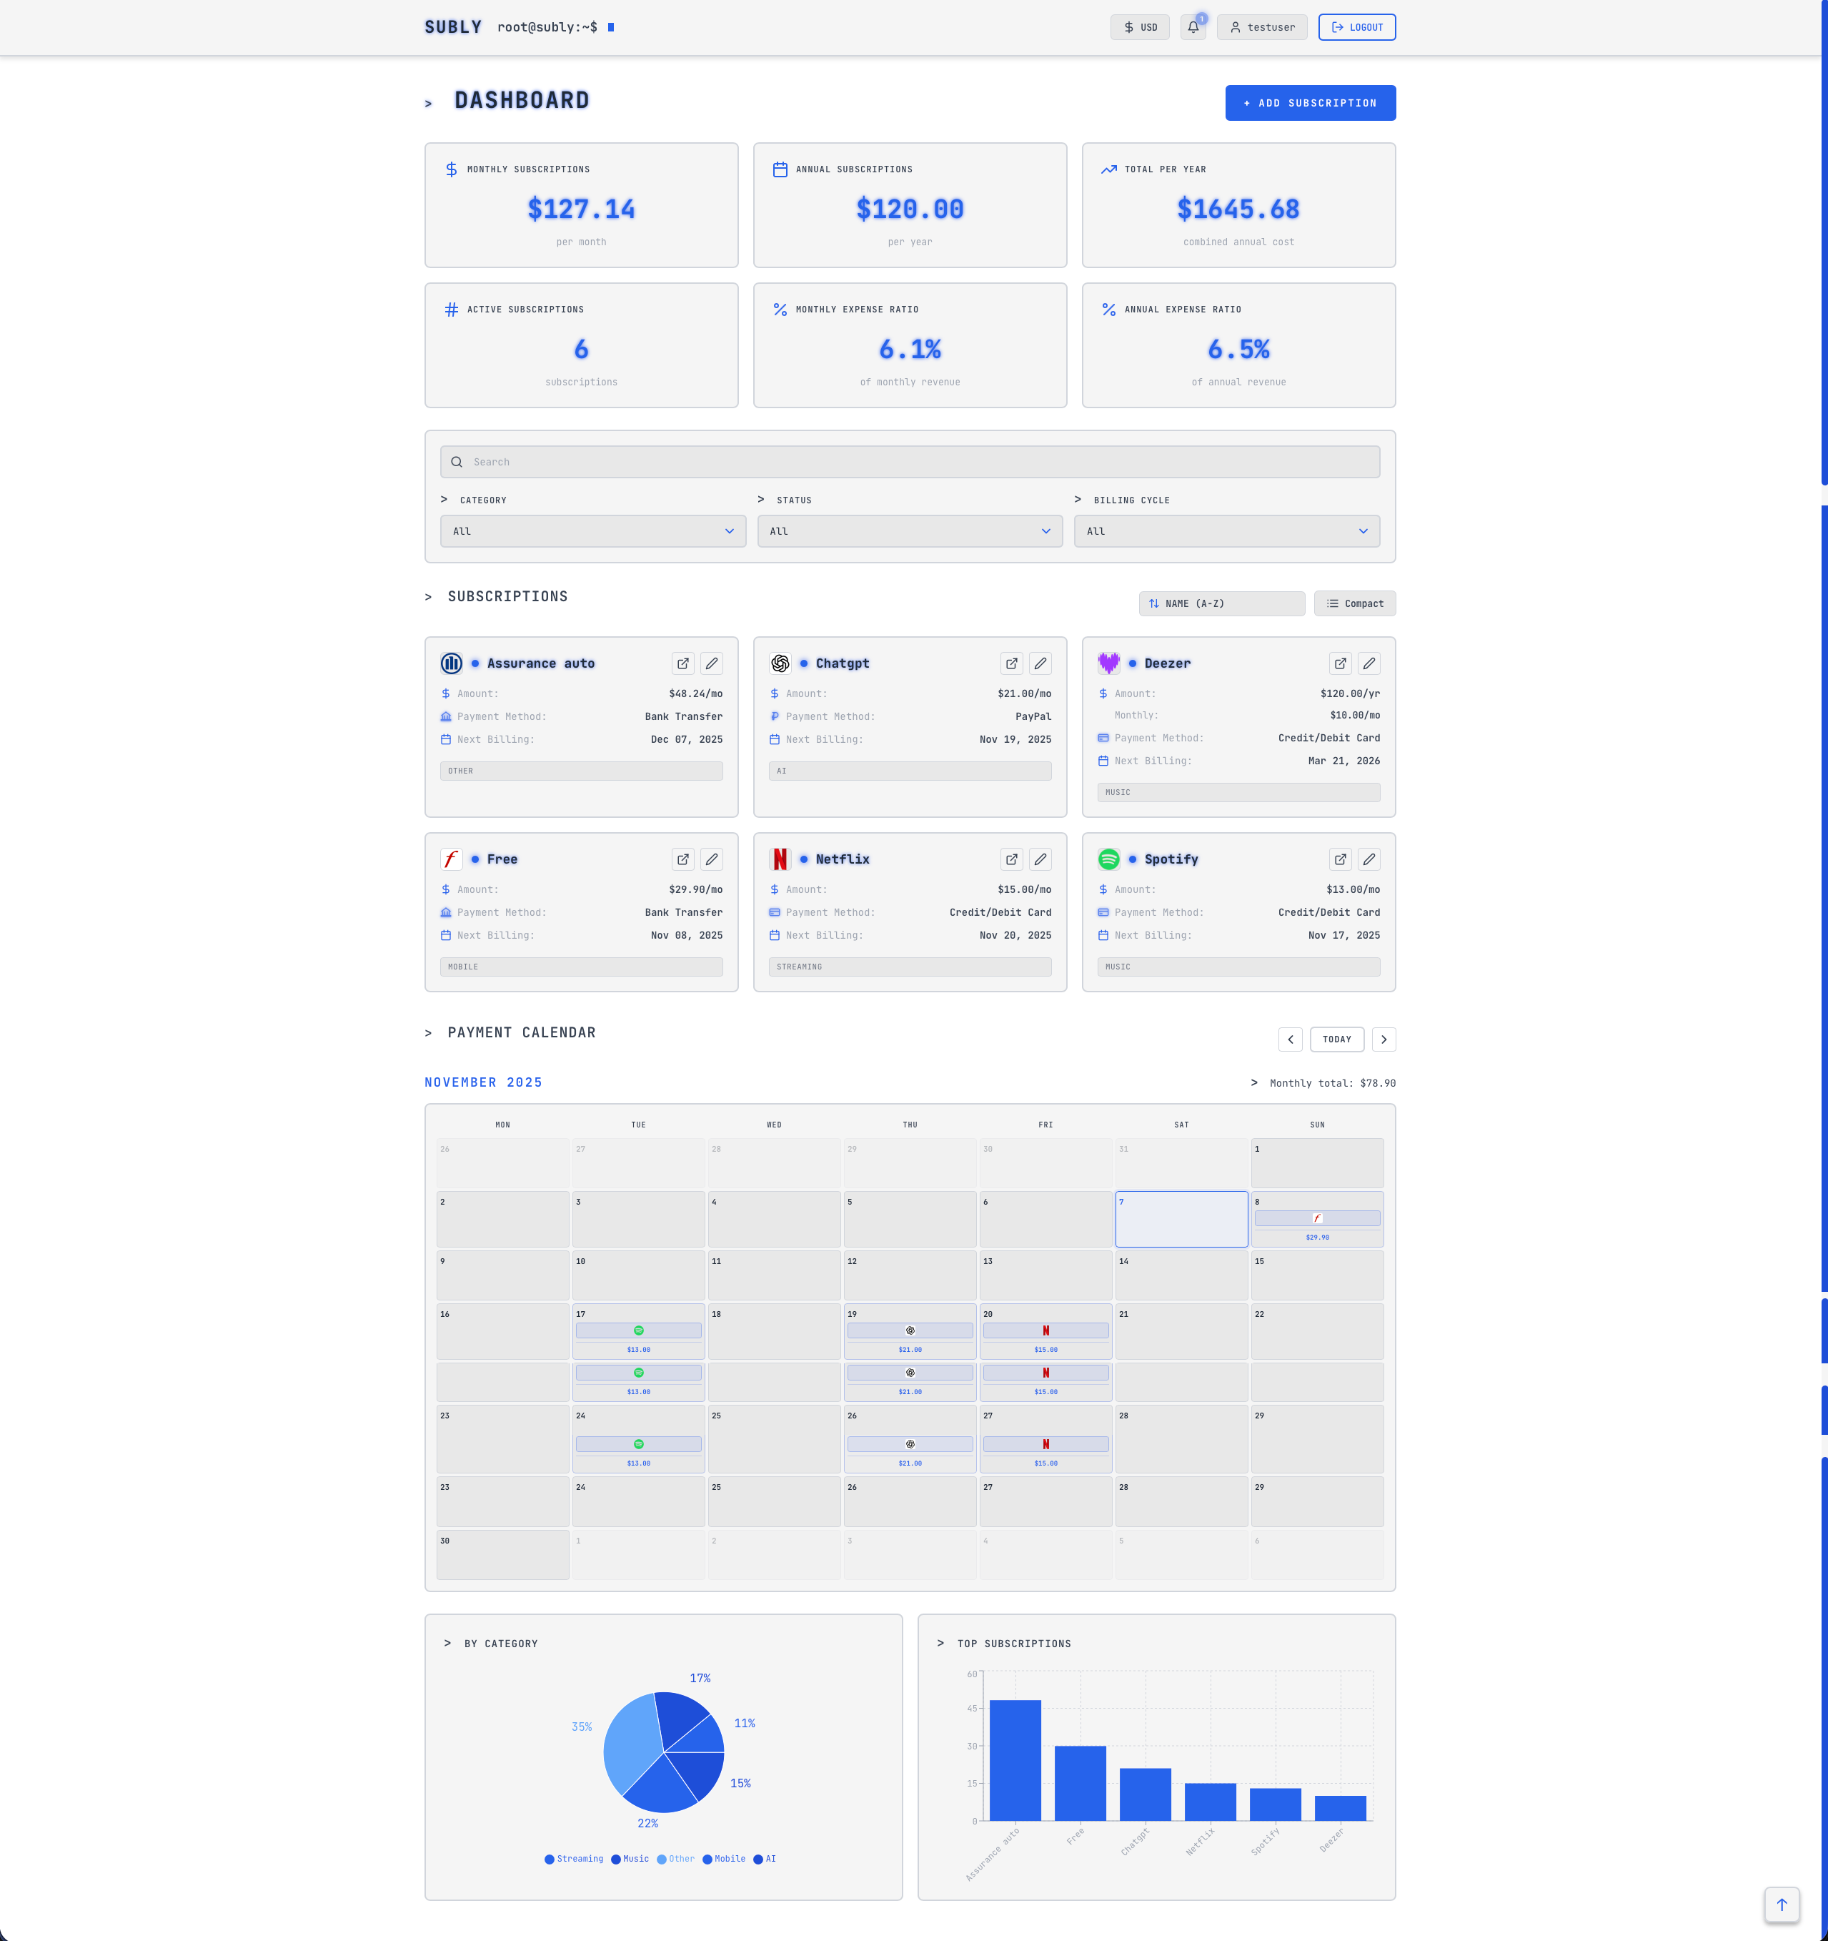Click the Add Subscription button
The image size is (1828, 1941).
click(x=1310, y=104)
